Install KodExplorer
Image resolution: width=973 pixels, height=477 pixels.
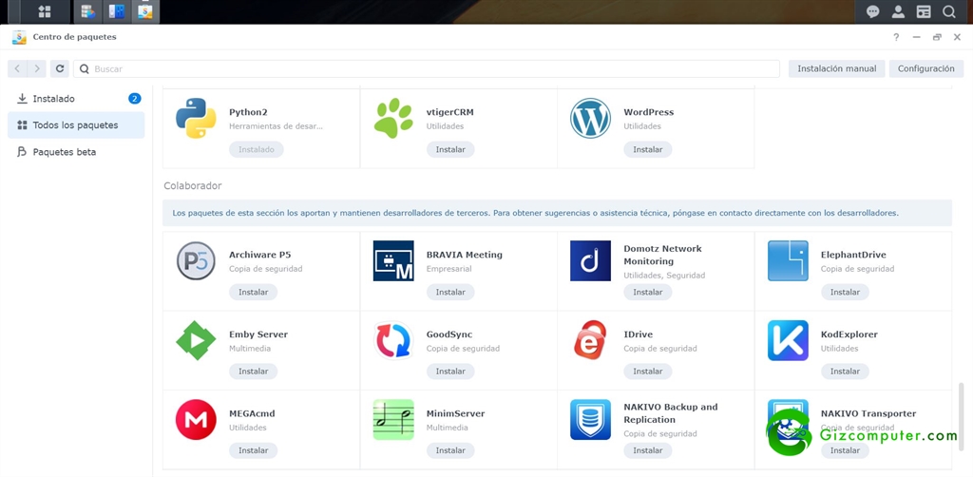(845, 372)
